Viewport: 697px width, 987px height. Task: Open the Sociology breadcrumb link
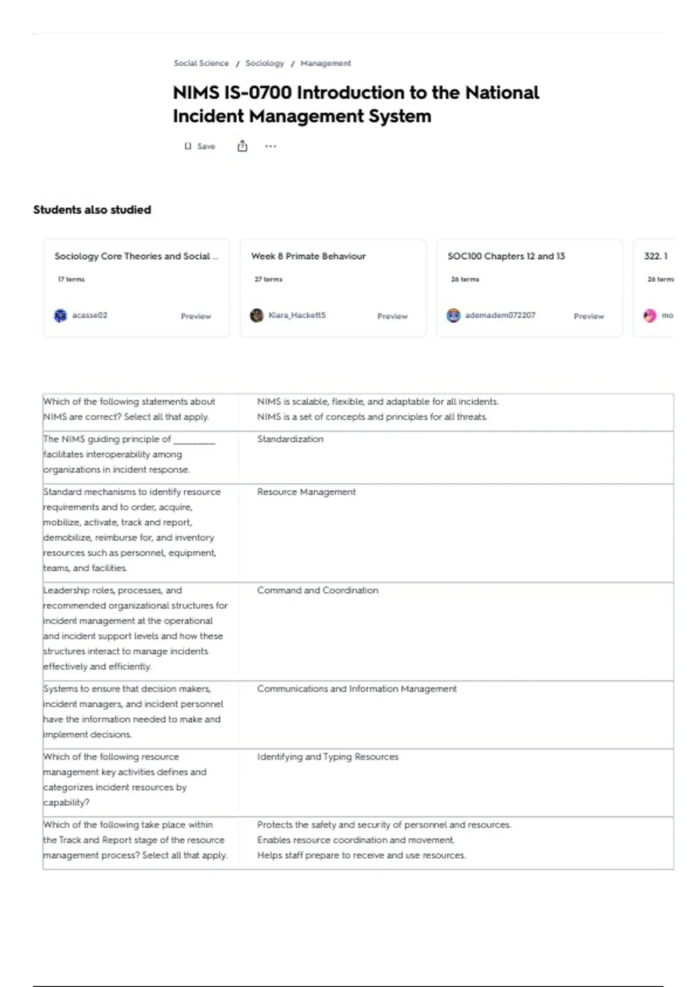pos(264,63)
